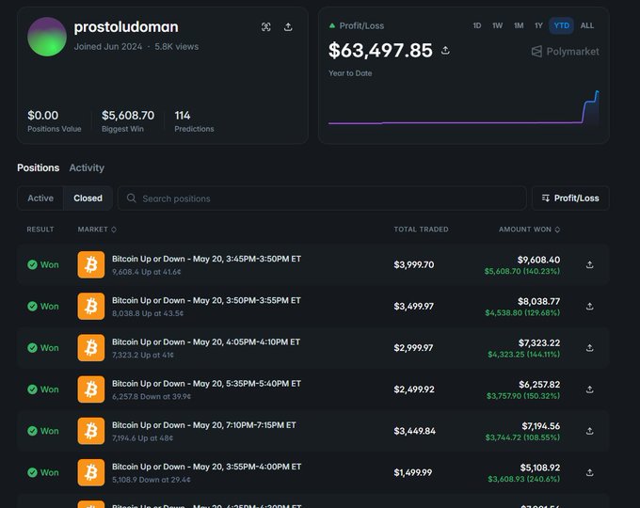Click the $5,608.70 Biggest Win stat
Viewport: 640px width, 508px height.
coord(128,120)
